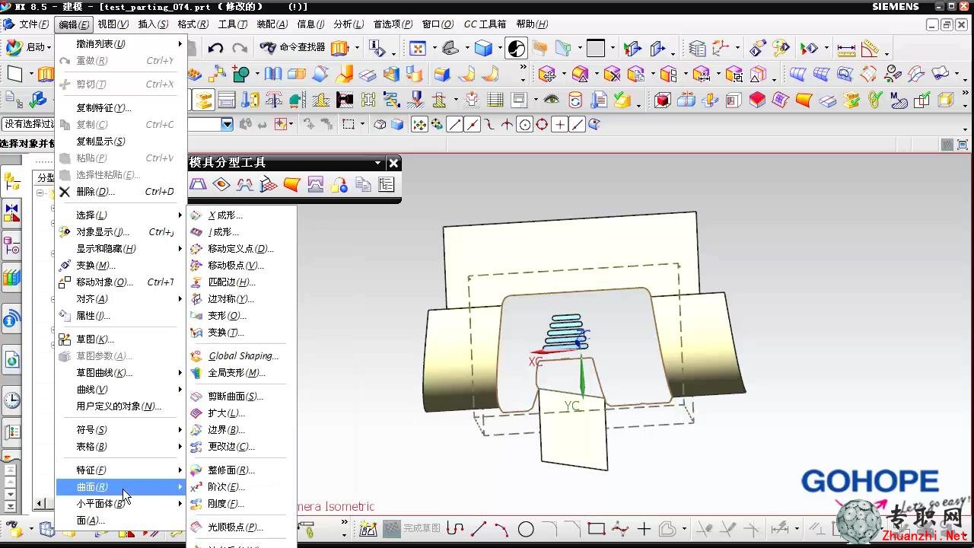Open the Internet Explorer icon in sidebar

point(11,359)
